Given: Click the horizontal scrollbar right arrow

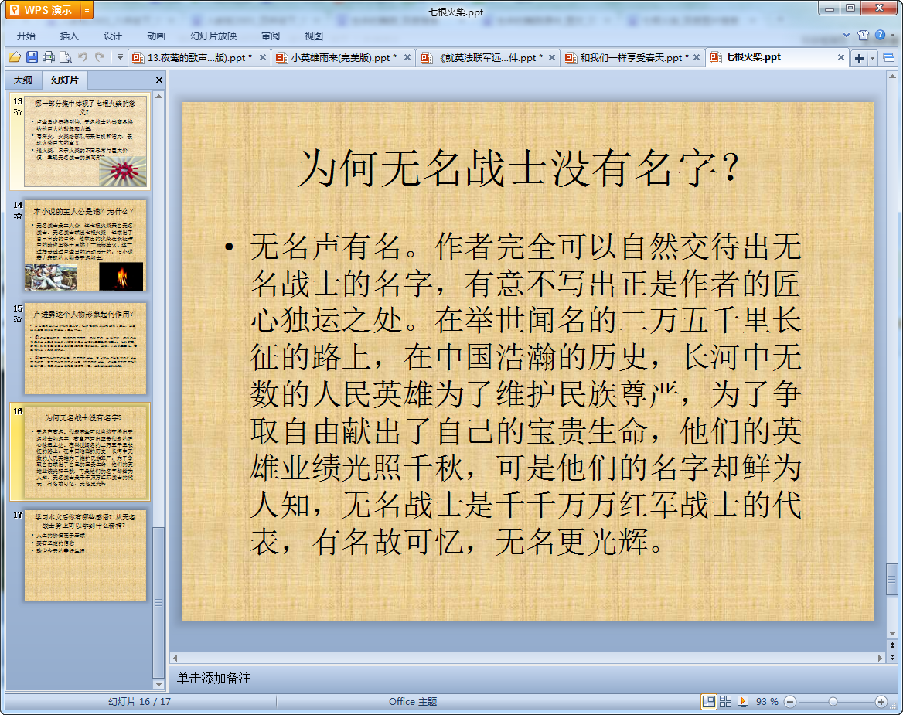Looking at the screenshot, I should pyautogui.click(x=880, y=658).
